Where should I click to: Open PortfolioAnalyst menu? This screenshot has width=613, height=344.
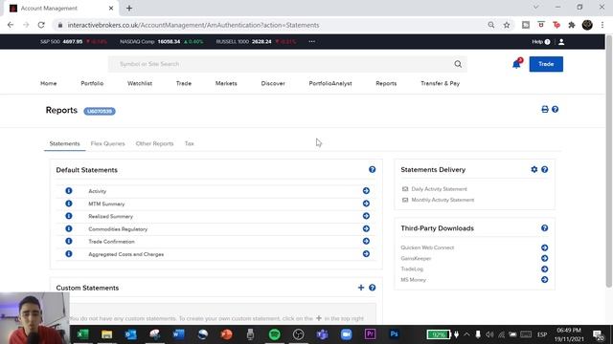330,83
